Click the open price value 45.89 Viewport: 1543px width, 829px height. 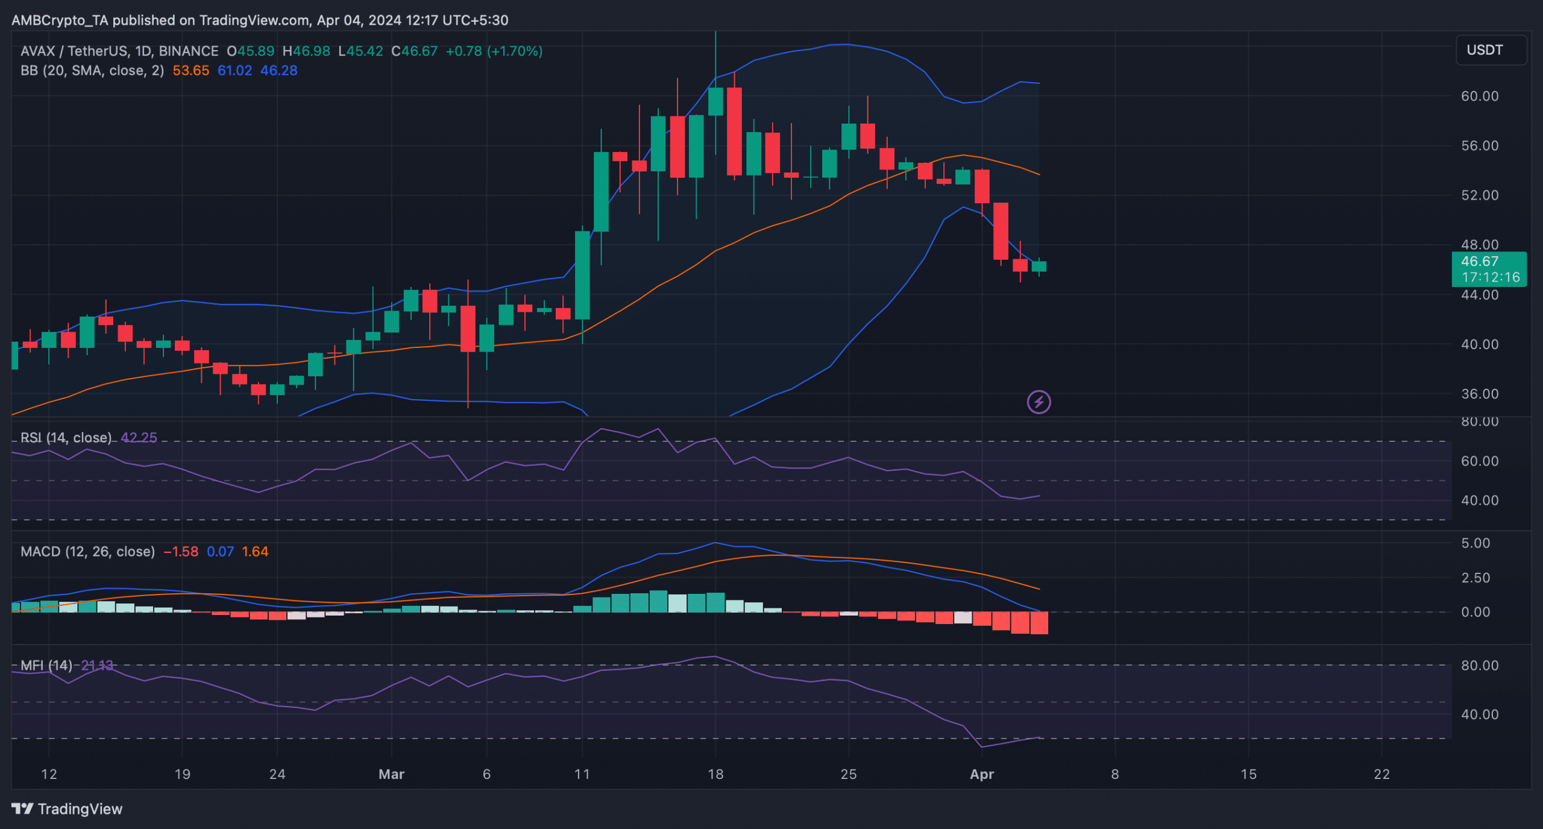pos(256,51)
